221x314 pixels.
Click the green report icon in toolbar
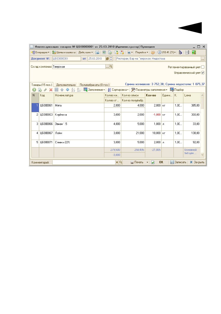[x=194, y=52]
